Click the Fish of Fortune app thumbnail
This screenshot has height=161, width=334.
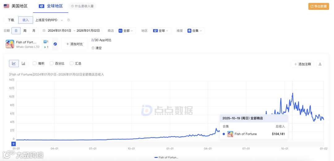click(10, 44)
